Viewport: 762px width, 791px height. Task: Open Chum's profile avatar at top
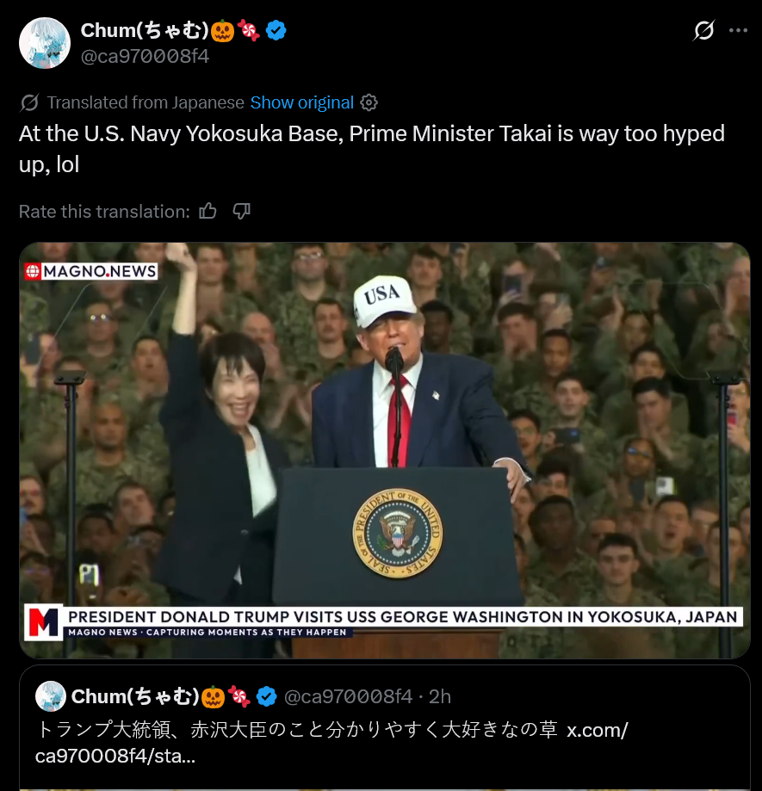45,43
